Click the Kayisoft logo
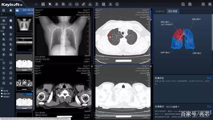This screenshot has width=213, height=120. tap(12, 4)
